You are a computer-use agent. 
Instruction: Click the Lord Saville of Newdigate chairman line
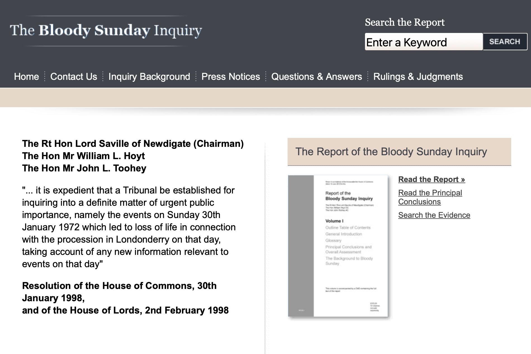(x=133, y=143)
